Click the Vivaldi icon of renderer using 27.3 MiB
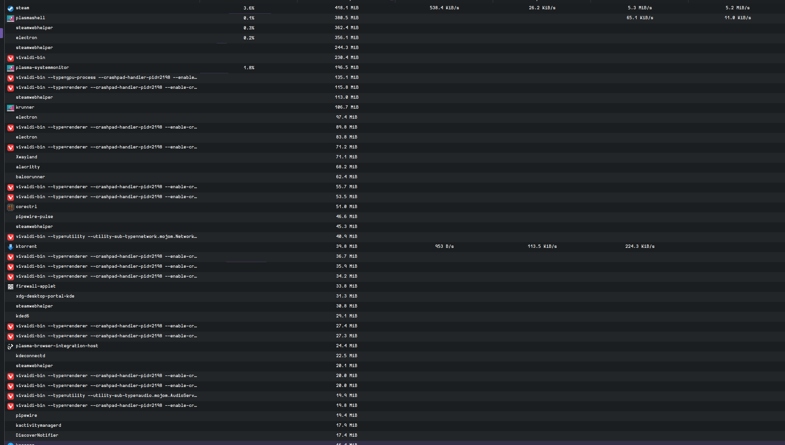This screenshot has height=445, width=785. pyautogui.click(x=11, y=336)
